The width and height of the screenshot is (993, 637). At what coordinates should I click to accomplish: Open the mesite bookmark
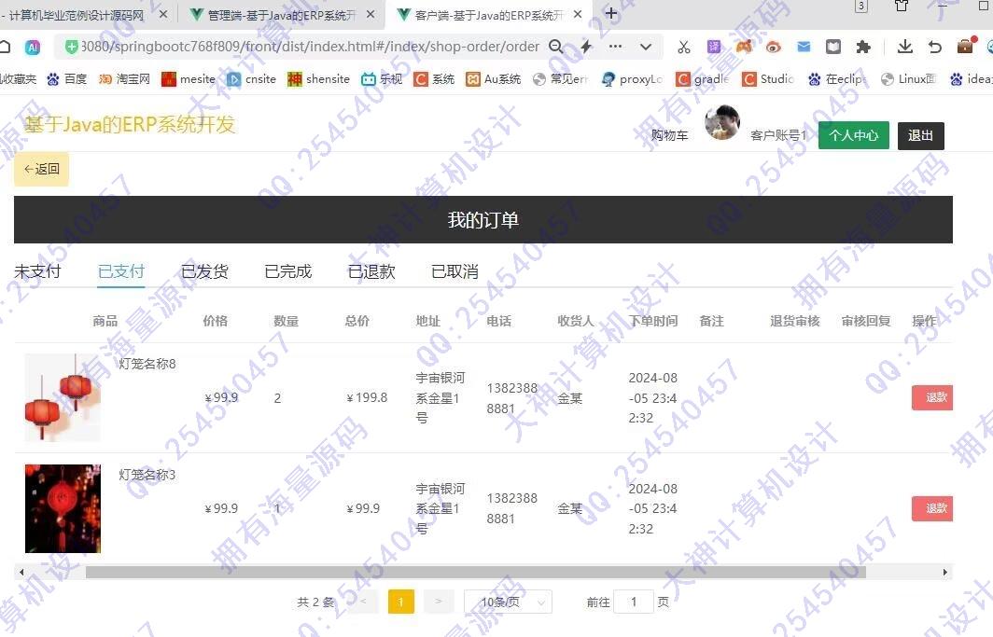click(x=189, y=79)
